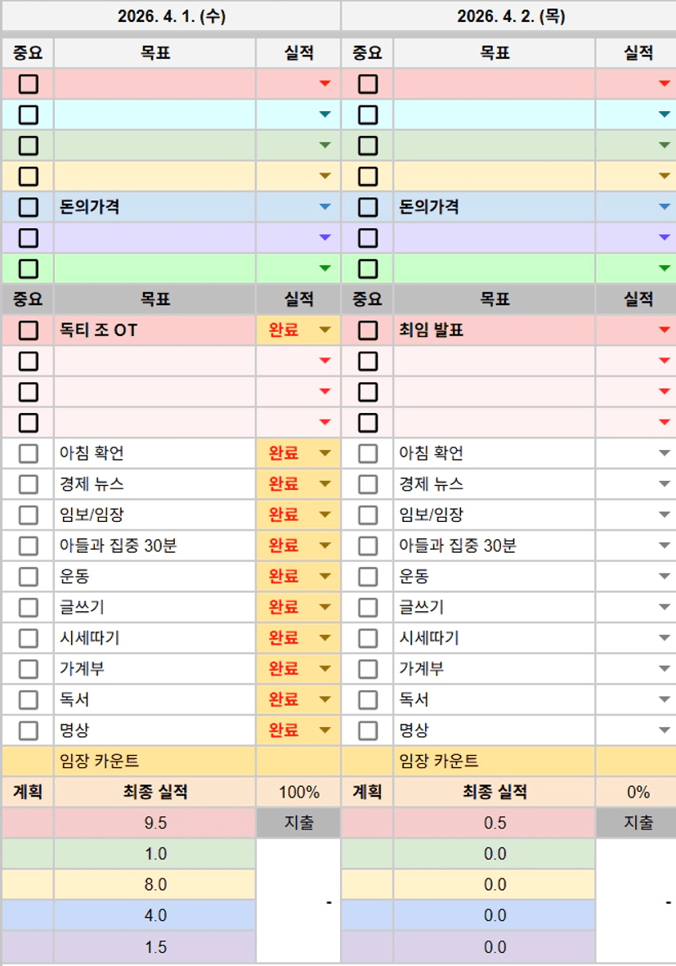Select the 100% 최종 실적 cell

tap(298, 792)
